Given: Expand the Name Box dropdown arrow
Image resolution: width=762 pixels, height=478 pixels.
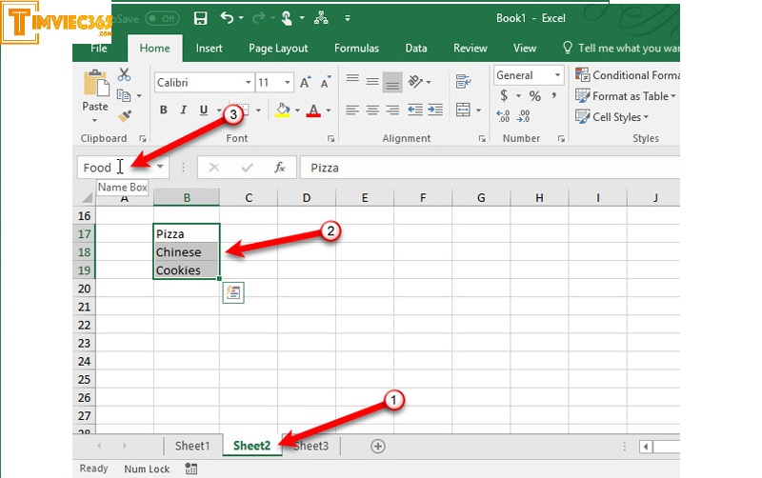Looking at the screenshot, I should pos(160,167).
